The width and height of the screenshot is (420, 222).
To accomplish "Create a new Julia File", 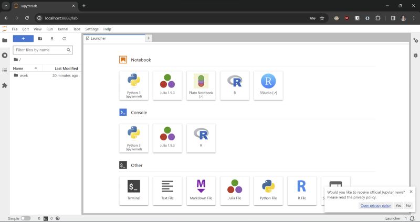I will click(235, 191).
